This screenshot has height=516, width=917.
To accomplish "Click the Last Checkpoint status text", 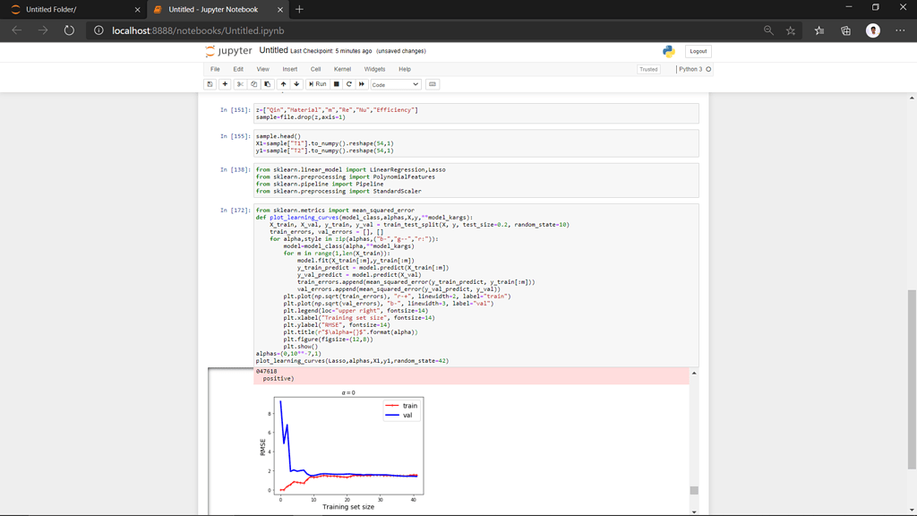I will (331, 51).
